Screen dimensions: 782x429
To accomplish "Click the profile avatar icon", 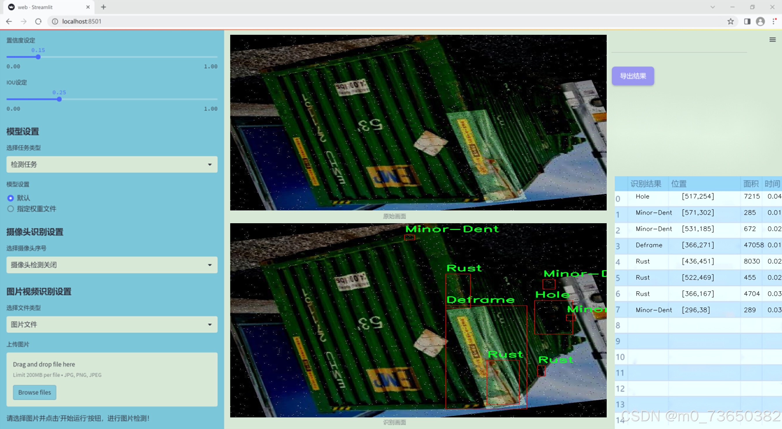I will 760,21.
